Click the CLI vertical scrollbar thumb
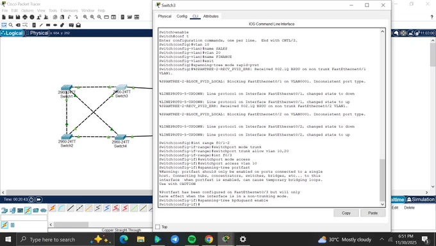 [x=382, y=180]
